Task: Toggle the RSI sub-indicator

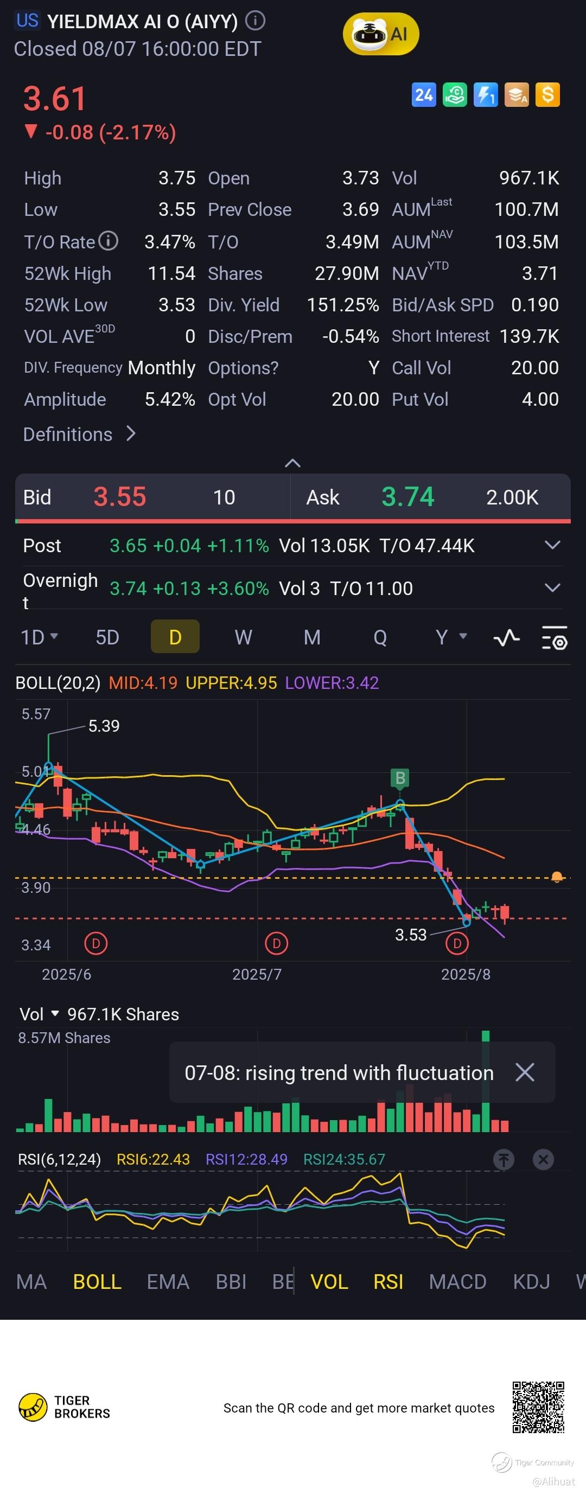Action: [x=388, y=1281]
